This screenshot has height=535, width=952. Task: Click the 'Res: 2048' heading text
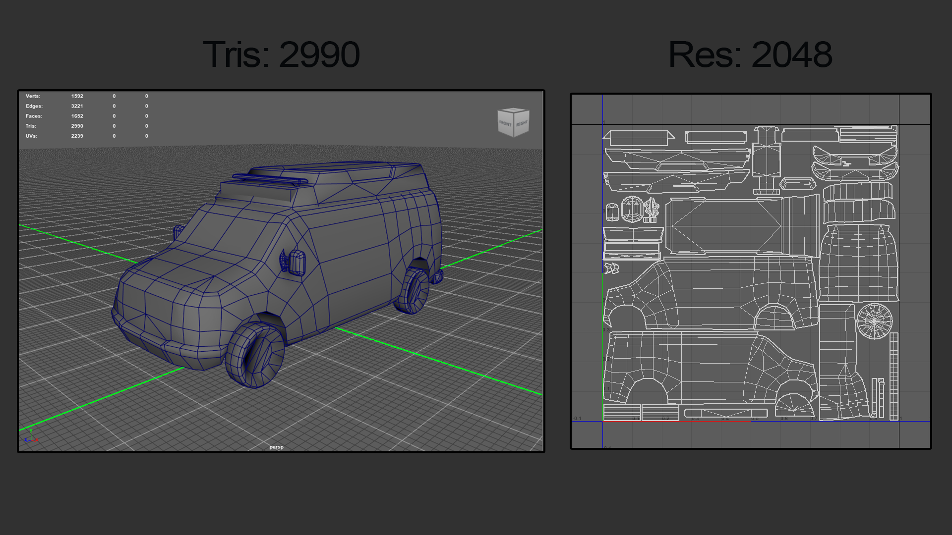click(x=750, y=54)
